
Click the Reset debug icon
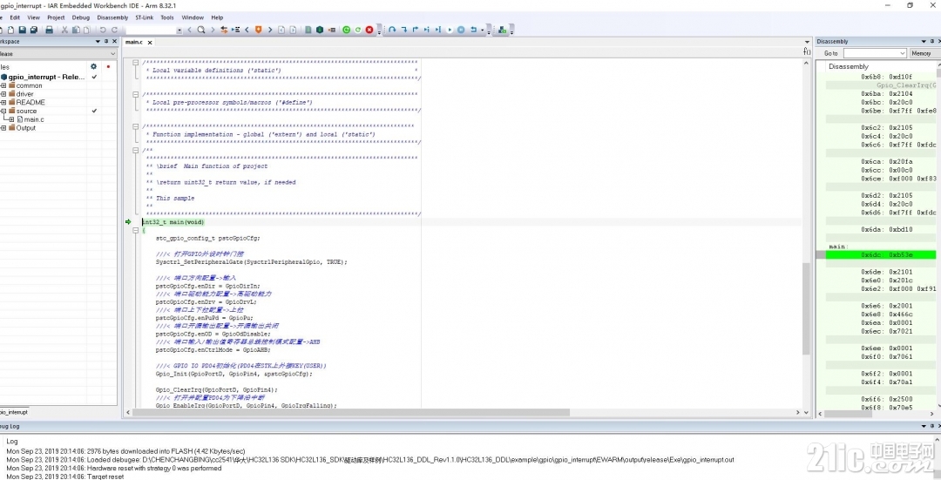[473, 30]
